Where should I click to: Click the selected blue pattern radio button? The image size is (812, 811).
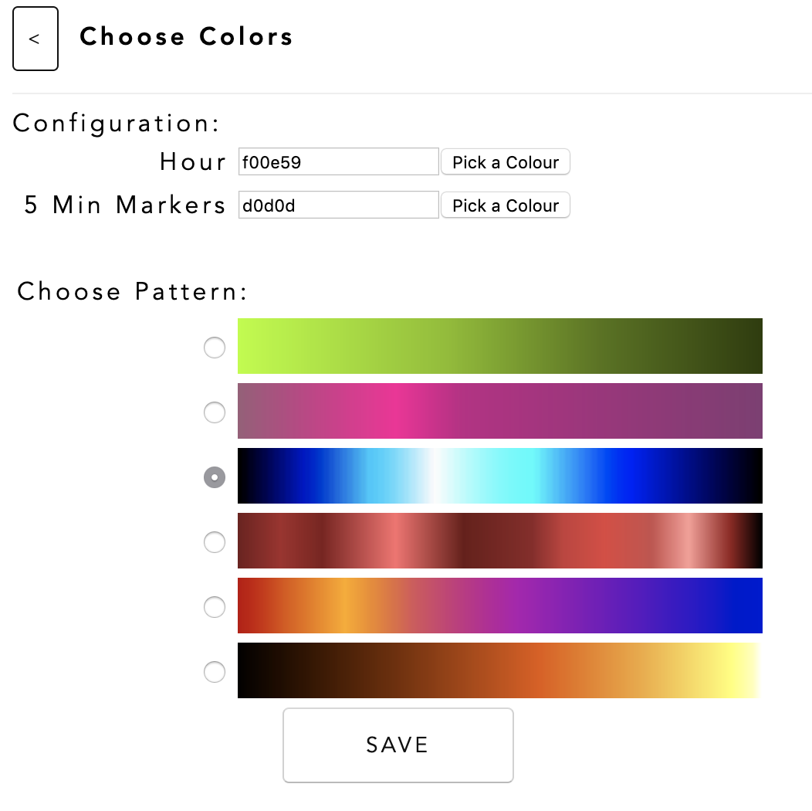[215, 477]
